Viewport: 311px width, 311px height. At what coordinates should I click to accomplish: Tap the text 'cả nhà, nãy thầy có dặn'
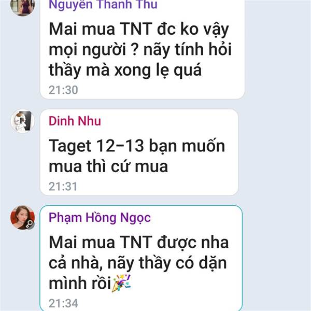tap(138, 263)
